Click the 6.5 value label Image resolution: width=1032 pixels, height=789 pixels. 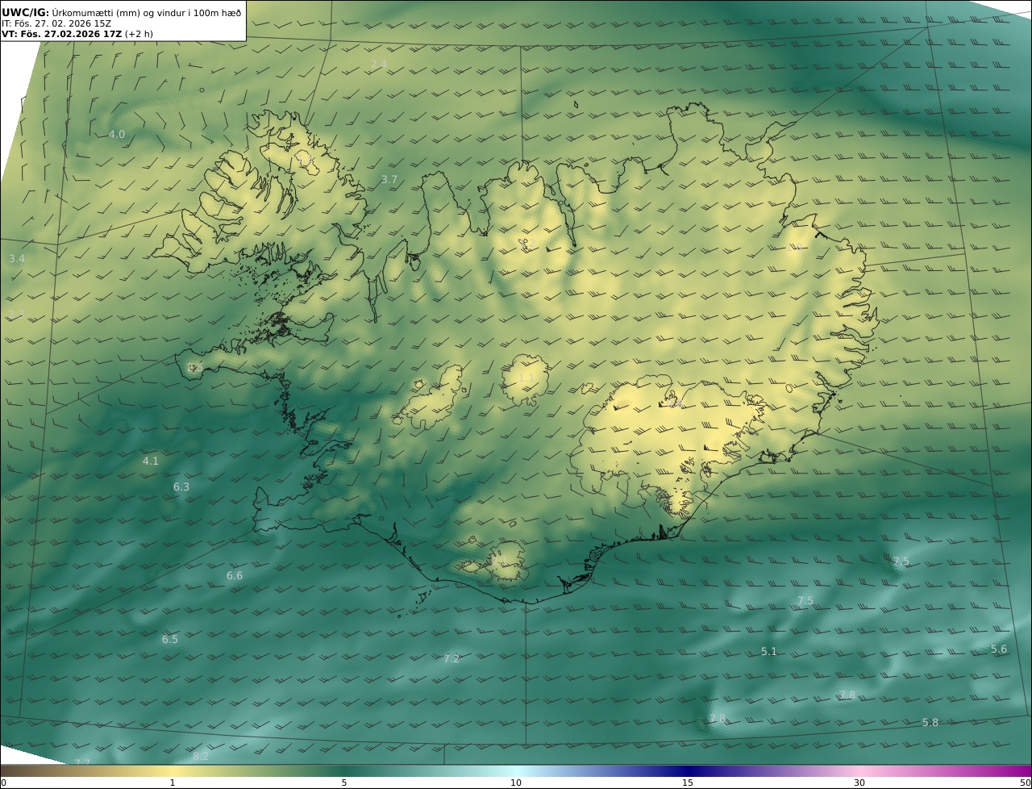click(x=170, y=639)
